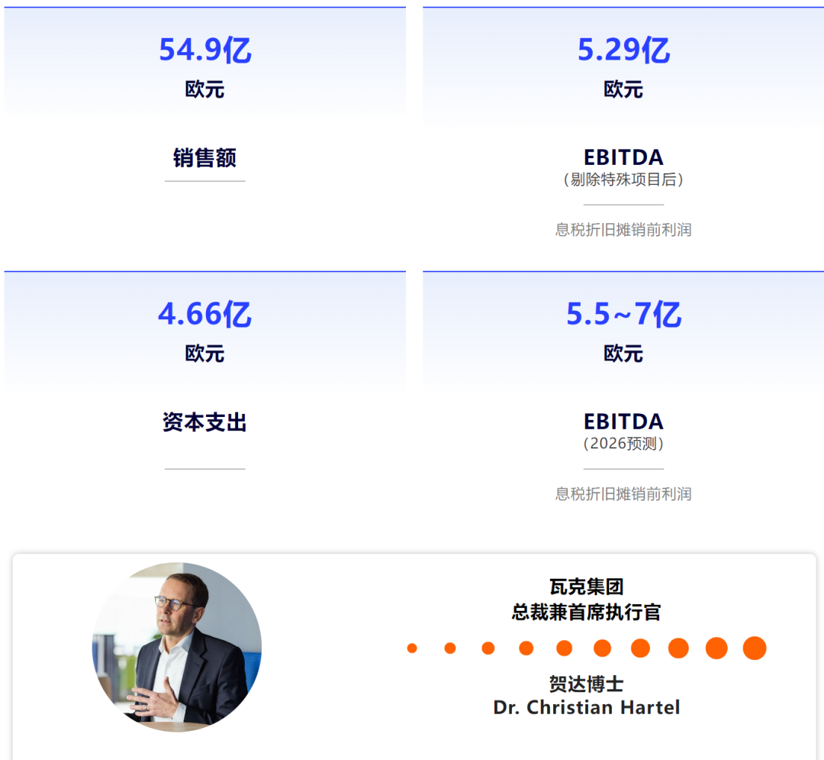Select the EBITDA 2026预测 heading
Image resolution: width=824 pixels, height=760 pixels.
[623, 432]
